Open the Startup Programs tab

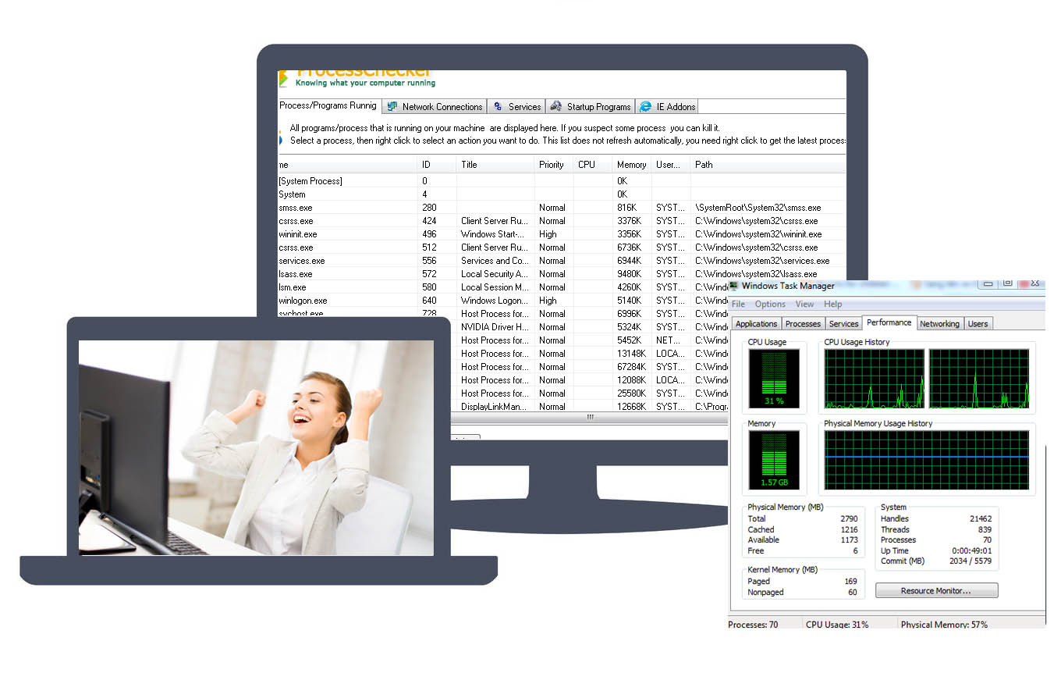(590, 106)
